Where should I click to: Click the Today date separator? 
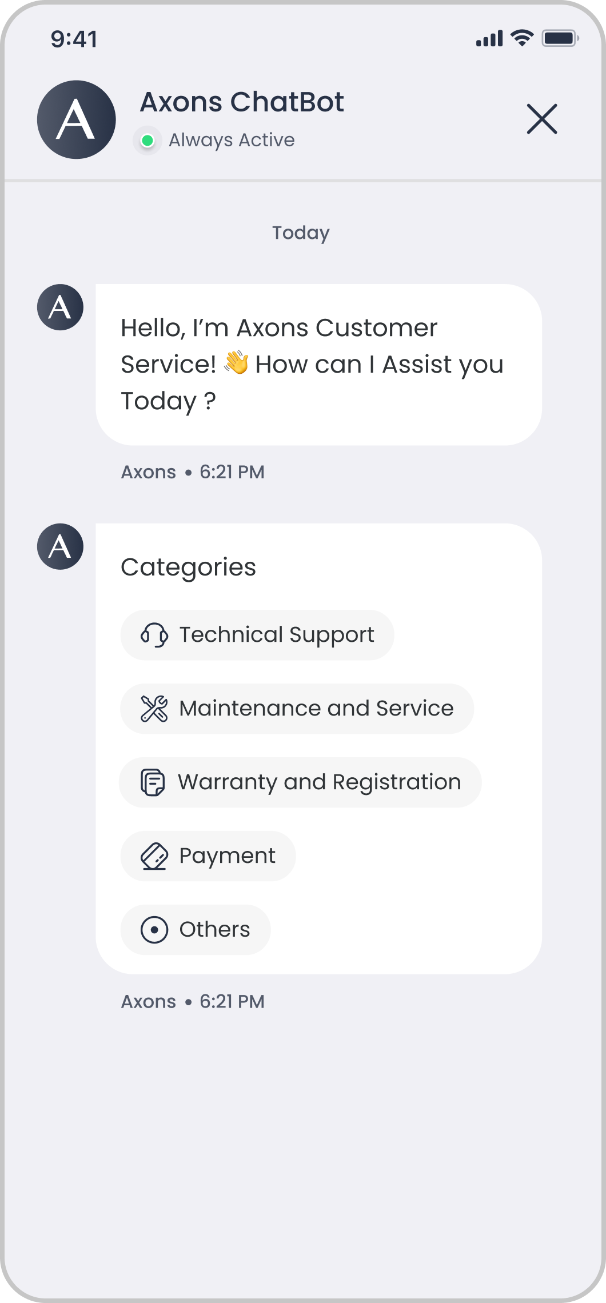tap(301, 233)
